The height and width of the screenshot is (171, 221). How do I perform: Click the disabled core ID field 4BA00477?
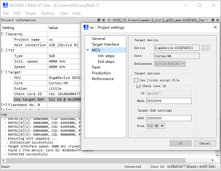click(x=169, y=93)
